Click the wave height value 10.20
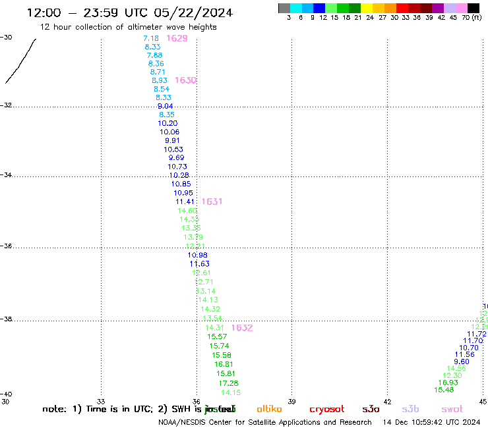 [x=168, y=123]
